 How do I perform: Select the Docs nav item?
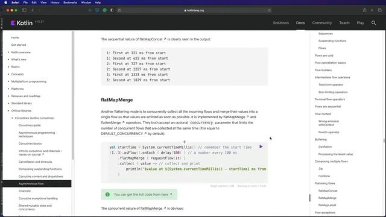300,23
